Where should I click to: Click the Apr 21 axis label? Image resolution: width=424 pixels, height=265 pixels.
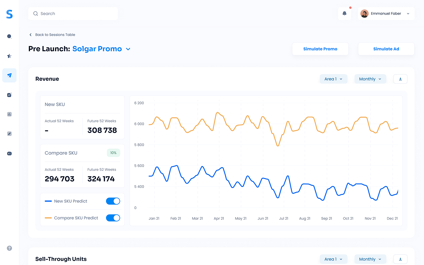pyautogui.click(x=219, y=218)
